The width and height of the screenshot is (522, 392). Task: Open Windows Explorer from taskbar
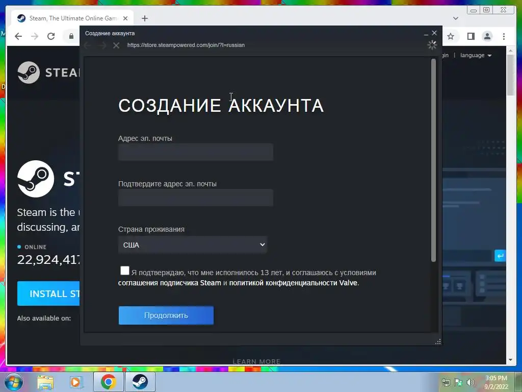(45, 382)
